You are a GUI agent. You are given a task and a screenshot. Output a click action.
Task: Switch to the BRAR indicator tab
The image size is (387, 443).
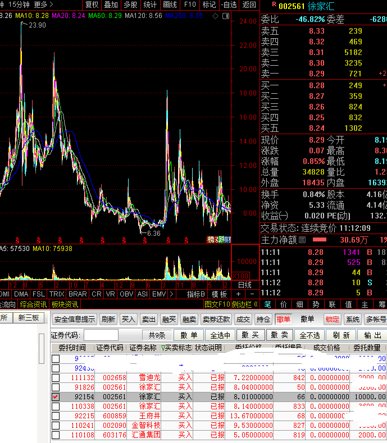tap(78, 294)
